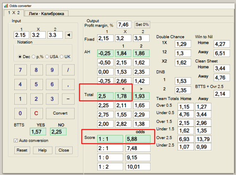
Task: Click keypad digit 6
Action: [52, 84]
